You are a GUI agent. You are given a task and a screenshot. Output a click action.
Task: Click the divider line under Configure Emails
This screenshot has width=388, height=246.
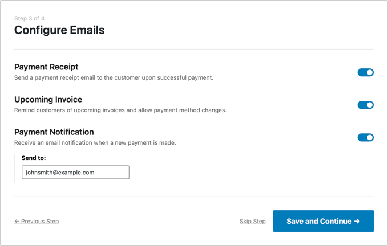[x=194, y=50]
